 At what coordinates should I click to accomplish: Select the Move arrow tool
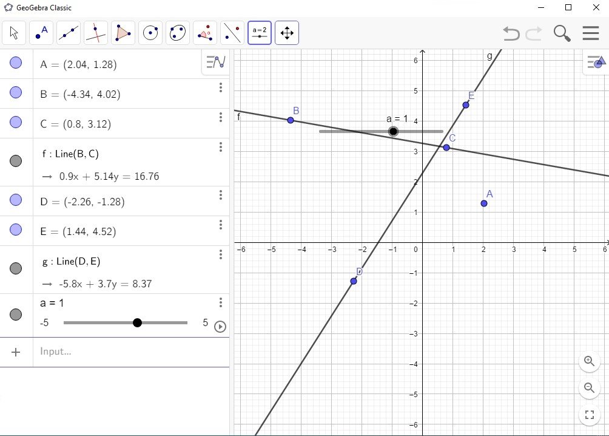[x=14, y=33]
